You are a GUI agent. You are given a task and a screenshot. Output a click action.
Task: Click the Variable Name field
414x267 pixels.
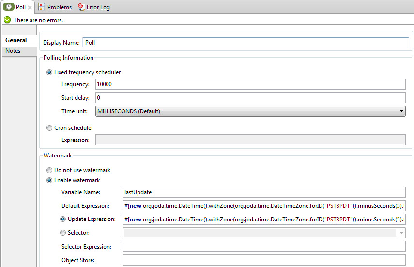click(263, 192)
